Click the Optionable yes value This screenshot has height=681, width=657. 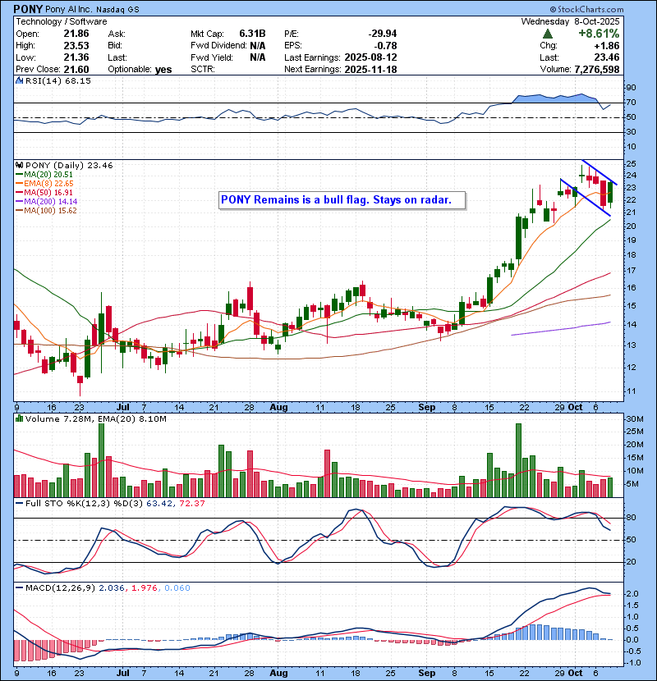click(x=163, y=70)
